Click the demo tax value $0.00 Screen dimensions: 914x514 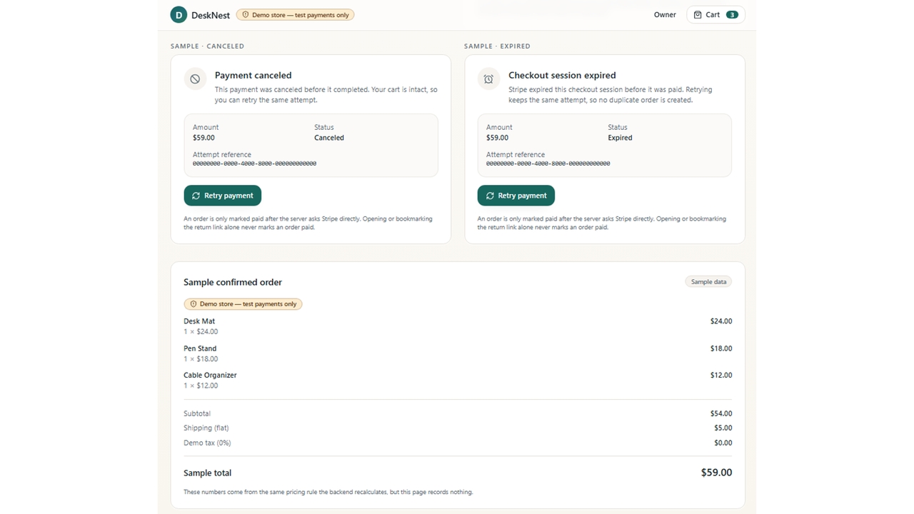(723, 443)
